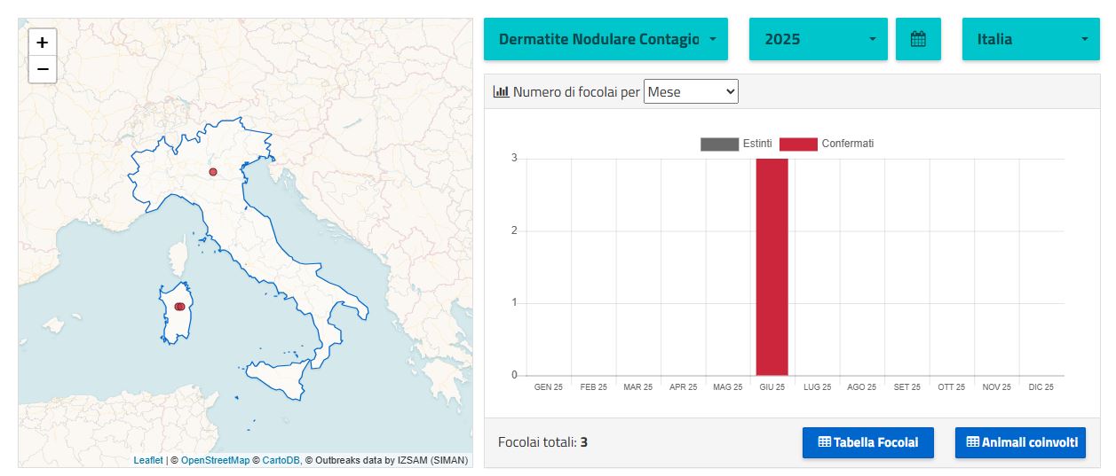Open the Mese grouping select box

click(691, 91)
